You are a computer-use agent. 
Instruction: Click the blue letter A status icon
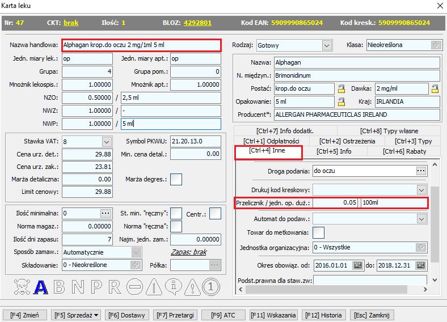tap(41, 287)
